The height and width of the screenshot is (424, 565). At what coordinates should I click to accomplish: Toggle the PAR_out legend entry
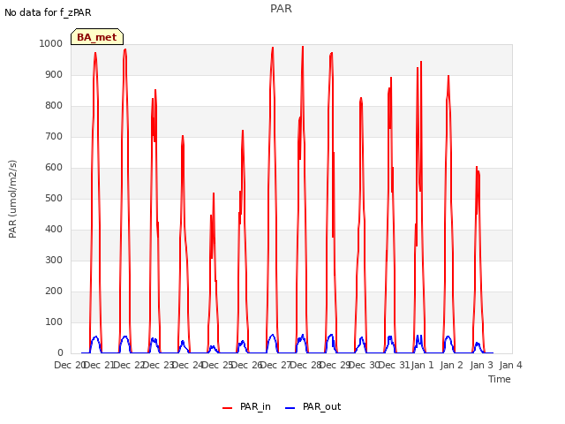[313, 406]
